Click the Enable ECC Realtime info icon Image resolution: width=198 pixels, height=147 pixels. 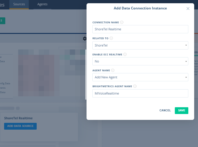[125, 54]
